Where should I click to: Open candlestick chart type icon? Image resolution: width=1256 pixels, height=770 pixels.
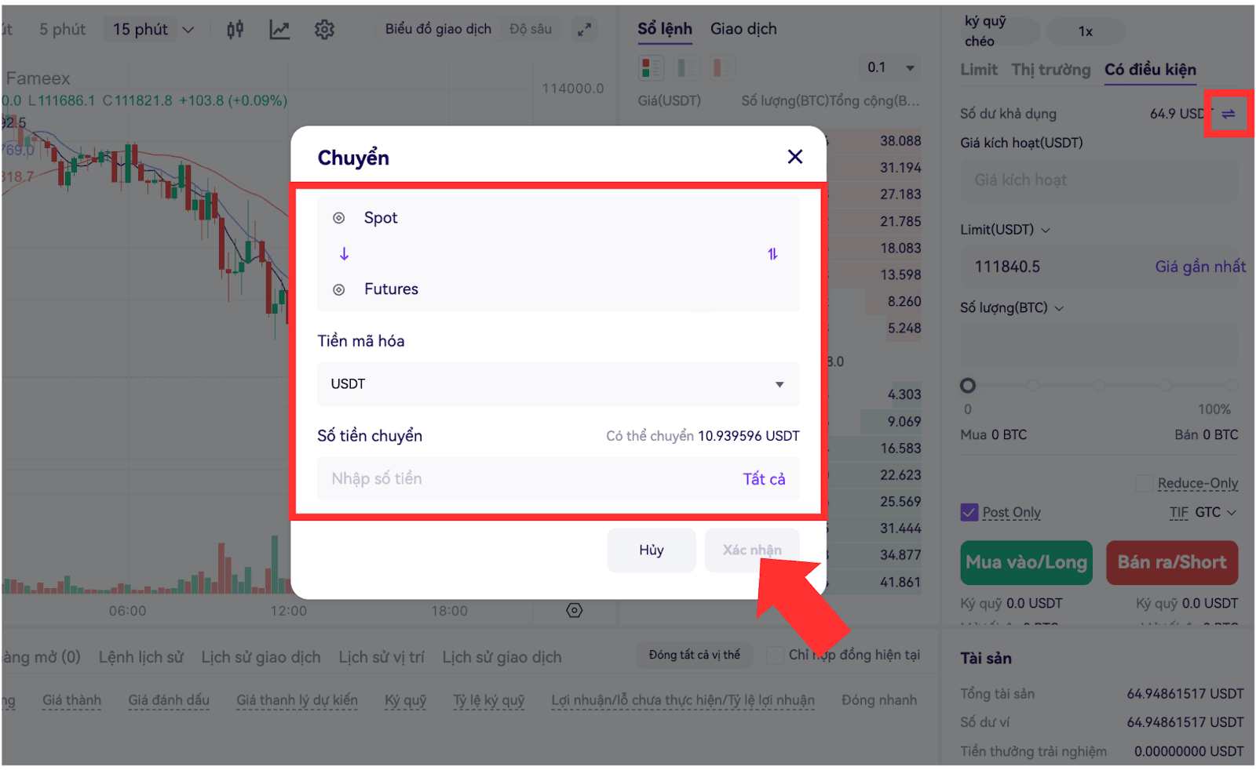pos(235,30)
